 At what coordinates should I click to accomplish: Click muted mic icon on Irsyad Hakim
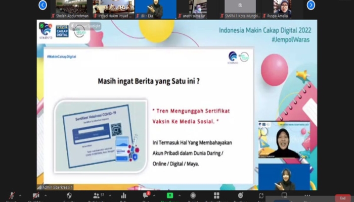pyautogui.click(x=95, y=16)
